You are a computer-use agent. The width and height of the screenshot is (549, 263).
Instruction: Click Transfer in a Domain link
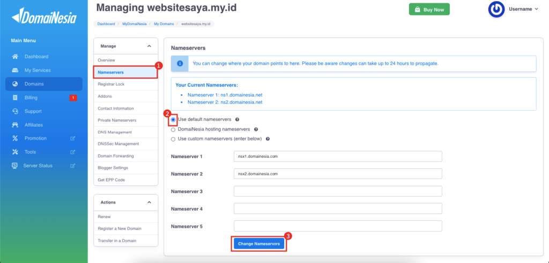[x=125, y=241]
